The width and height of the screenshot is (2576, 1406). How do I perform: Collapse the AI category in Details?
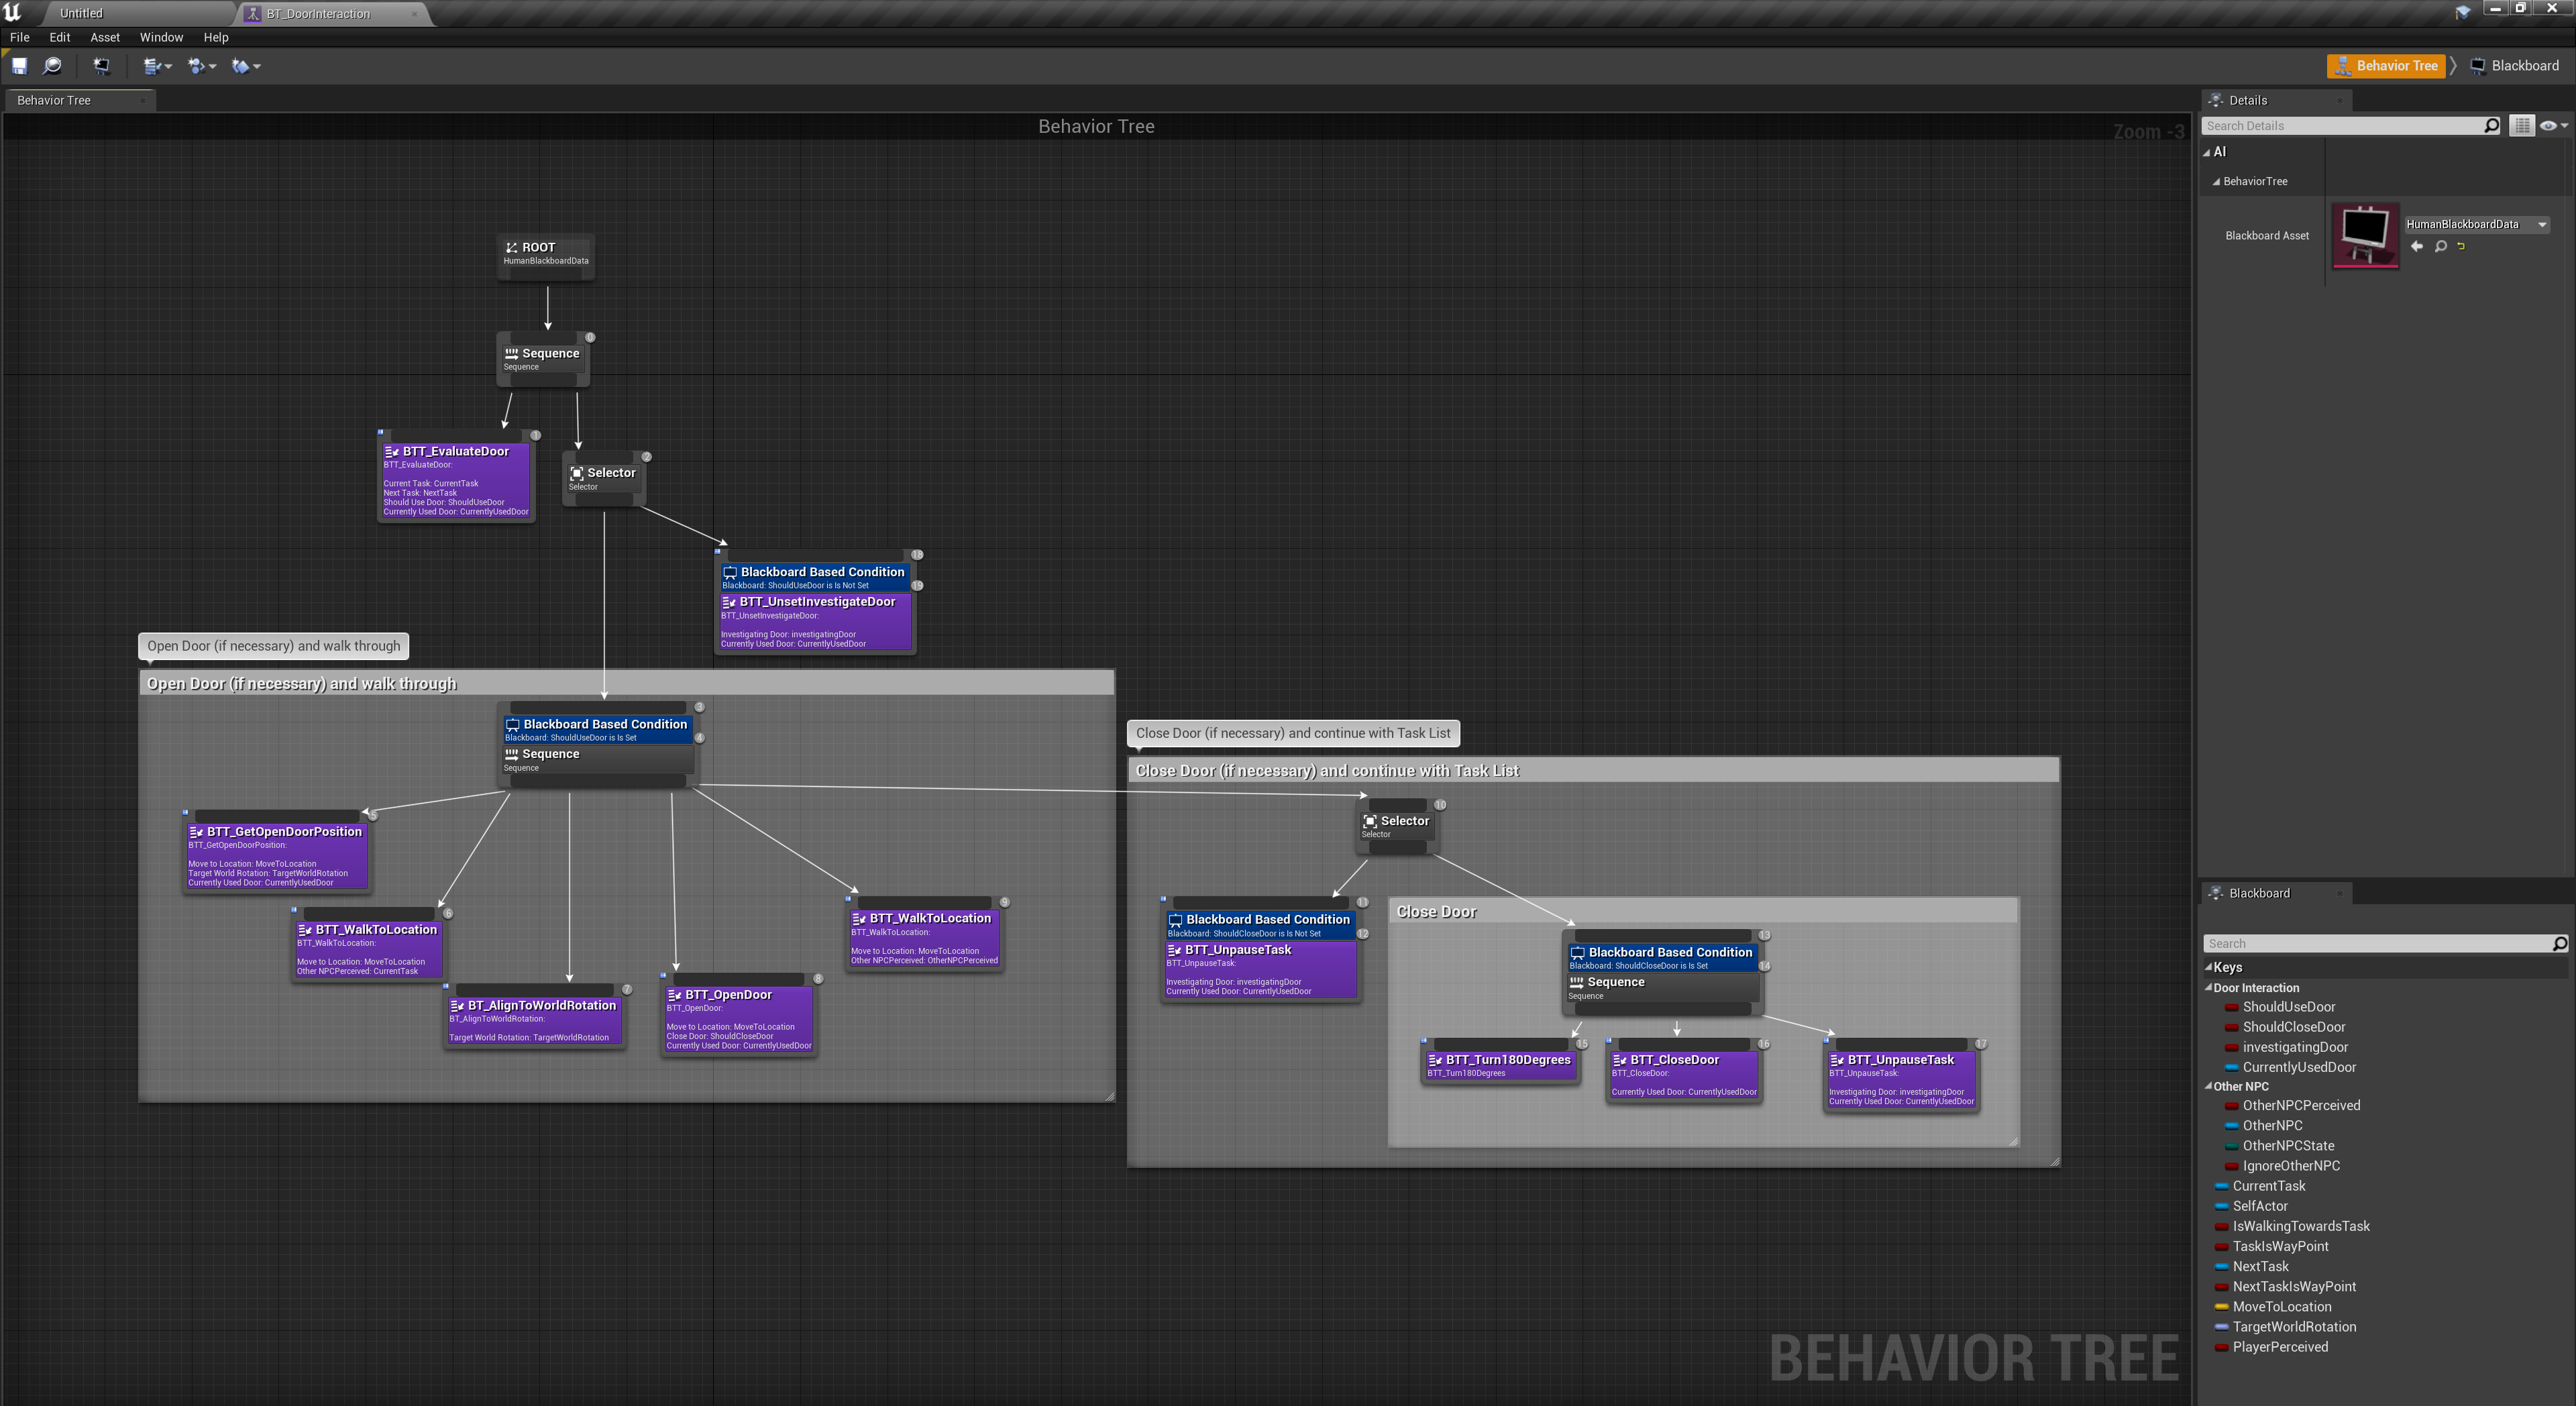click(2207, 153)
